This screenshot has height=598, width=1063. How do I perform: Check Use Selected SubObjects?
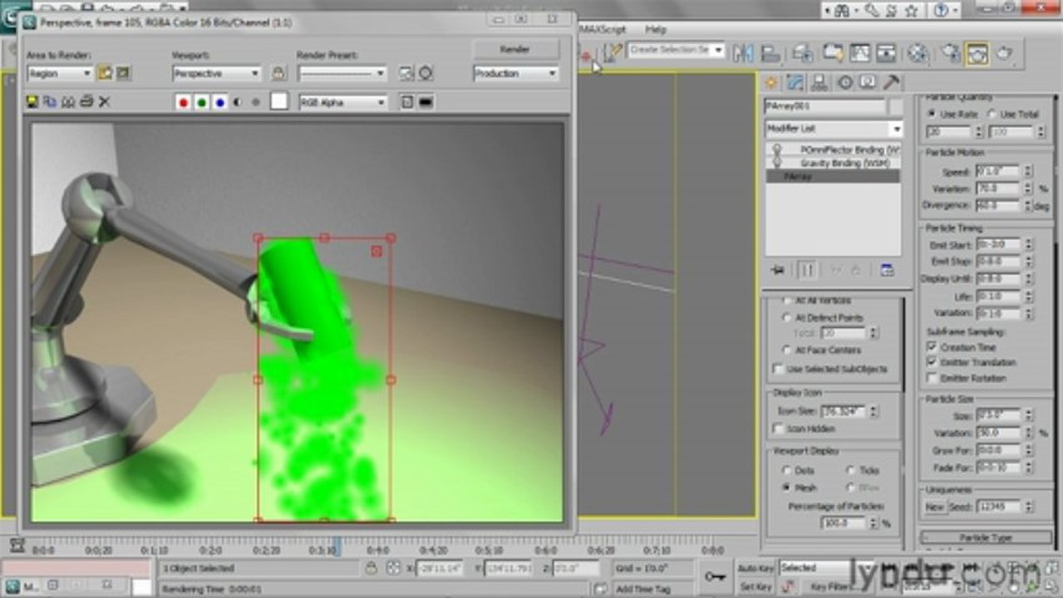tap(778, 369)
